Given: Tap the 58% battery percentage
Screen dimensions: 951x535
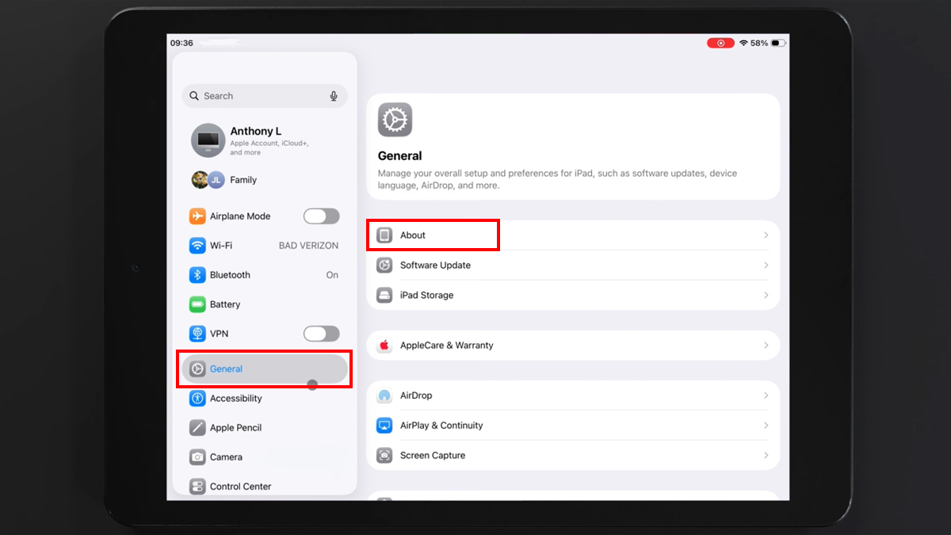Looking at the screenshot, I should point(759,43).
